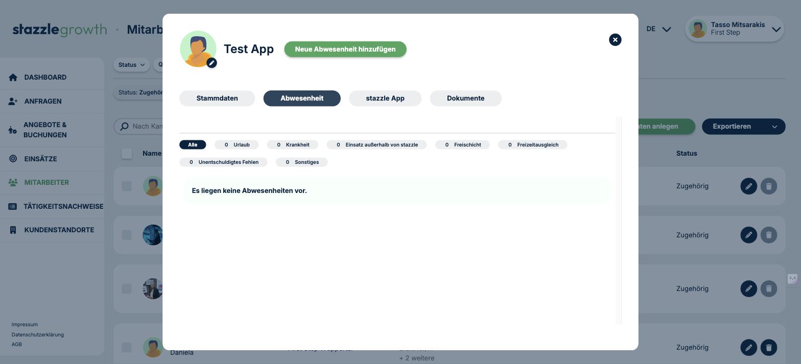Click the Tätigkeitsnachweise list icon

[x=13, y=206]
